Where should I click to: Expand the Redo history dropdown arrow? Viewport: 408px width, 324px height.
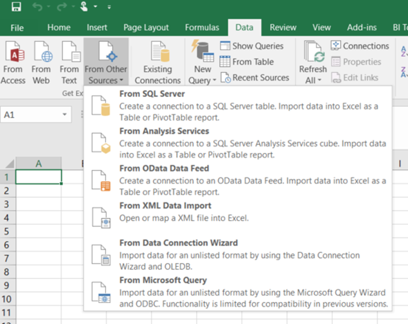(x=73, y=6)
